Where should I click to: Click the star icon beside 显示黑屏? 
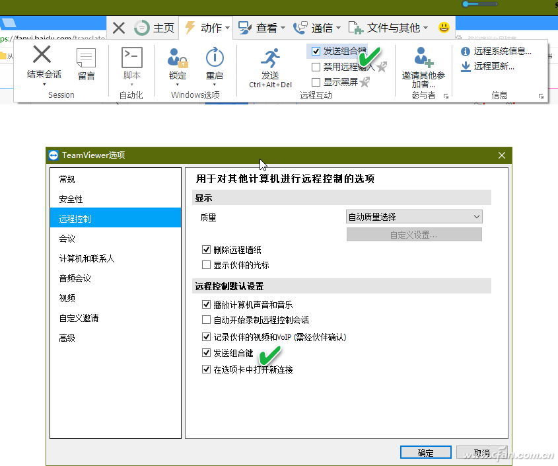(x=365, y=83)
